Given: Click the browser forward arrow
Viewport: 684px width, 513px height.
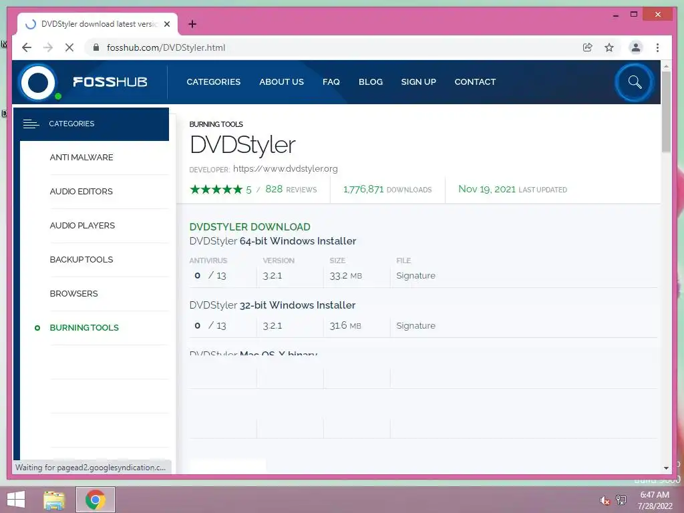Looking at the screenshot, I should [x=48, y=47].
